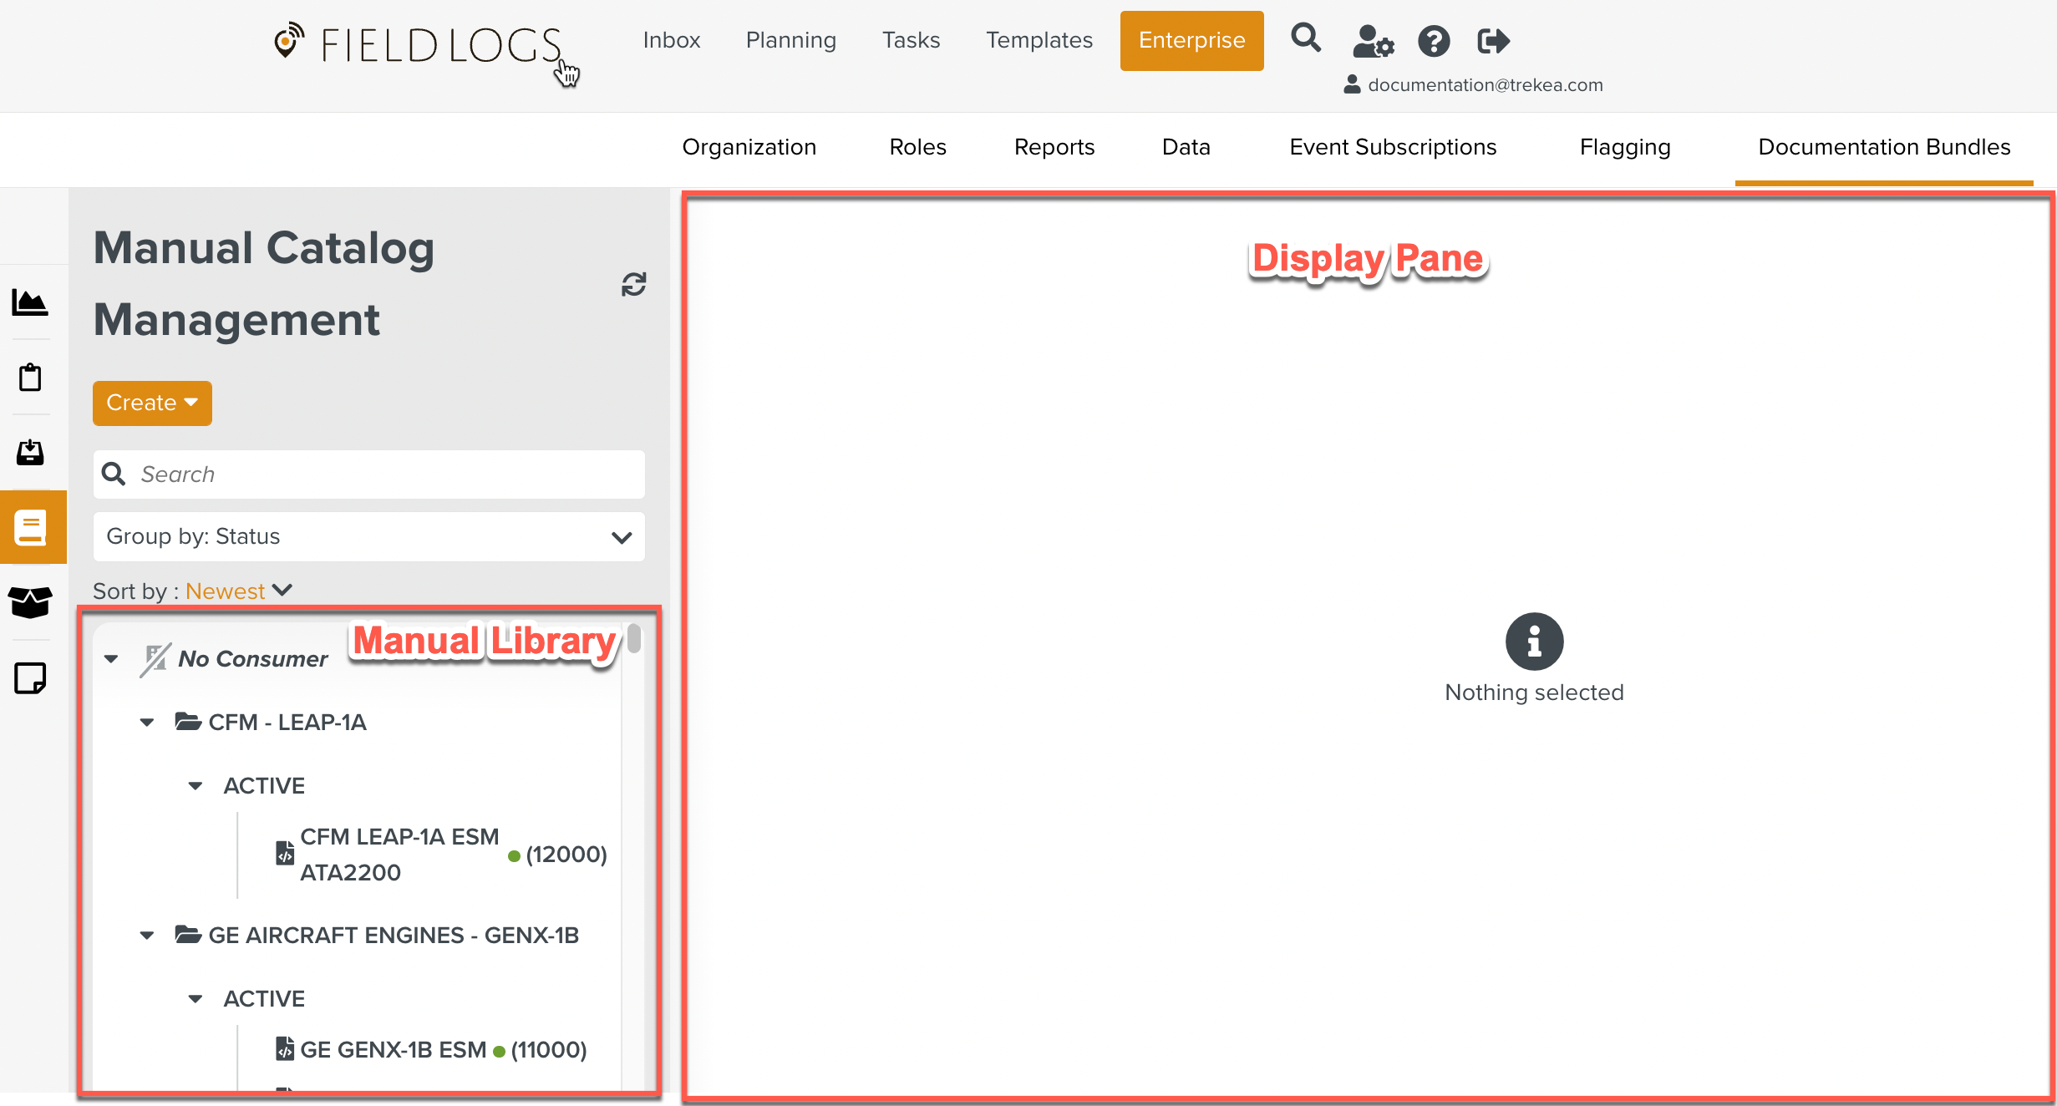
Task: Click the logout arrow icon
Action: tap(1493, 41)
